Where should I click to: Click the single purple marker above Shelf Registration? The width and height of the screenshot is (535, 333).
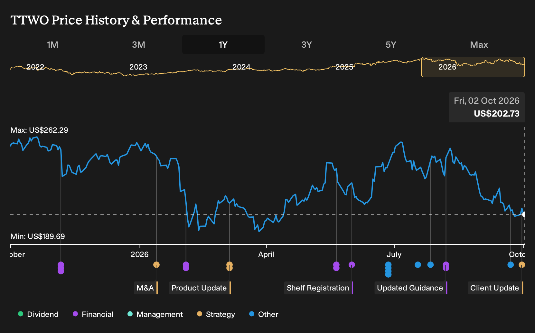[x=352, y=265]
